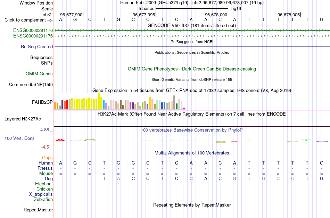Click the H3K27Ac Mark track title

click(192, 114)
